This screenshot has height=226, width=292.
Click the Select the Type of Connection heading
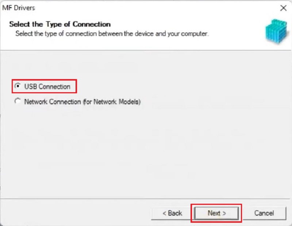point(60,24)
